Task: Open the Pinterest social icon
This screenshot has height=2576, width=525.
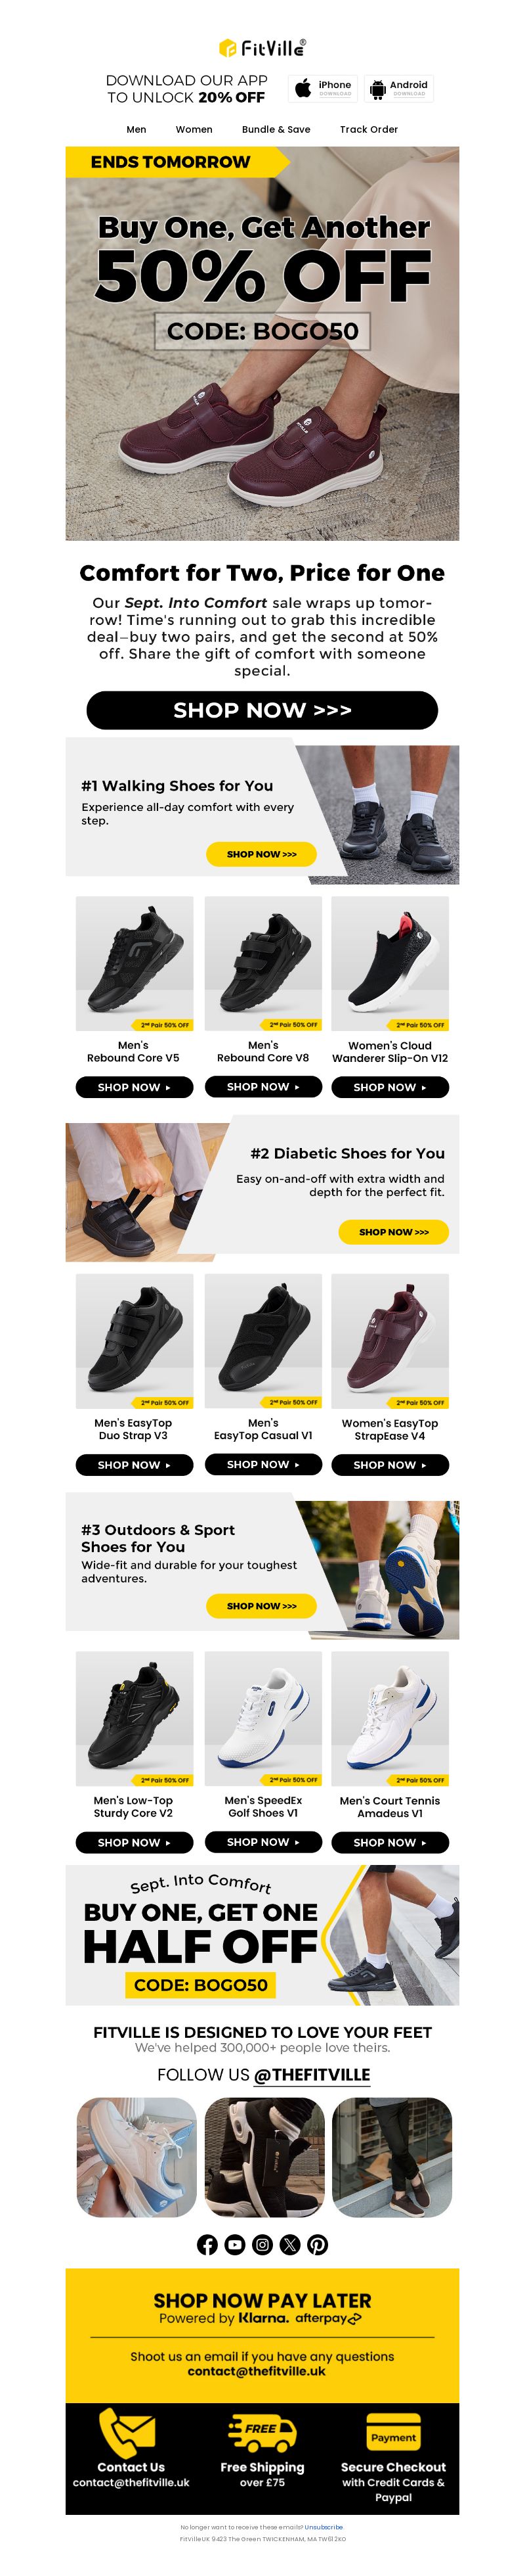Action: click(318, 2244)
